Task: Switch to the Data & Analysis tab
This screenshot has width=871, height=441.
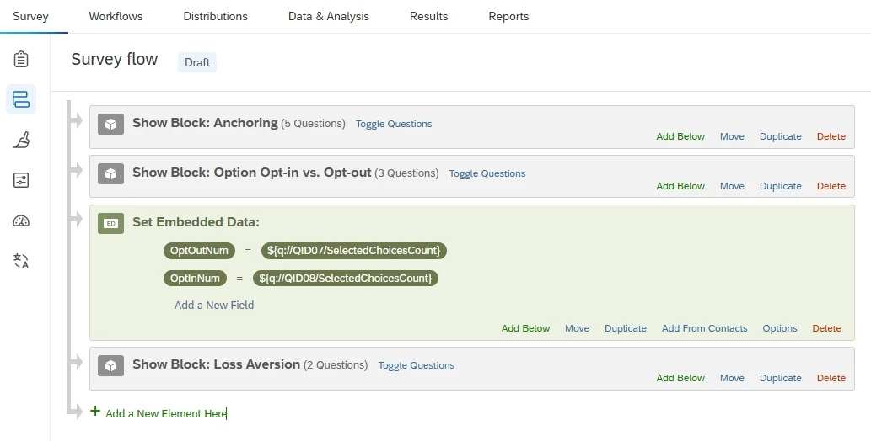Action: (x=328, y=16)
